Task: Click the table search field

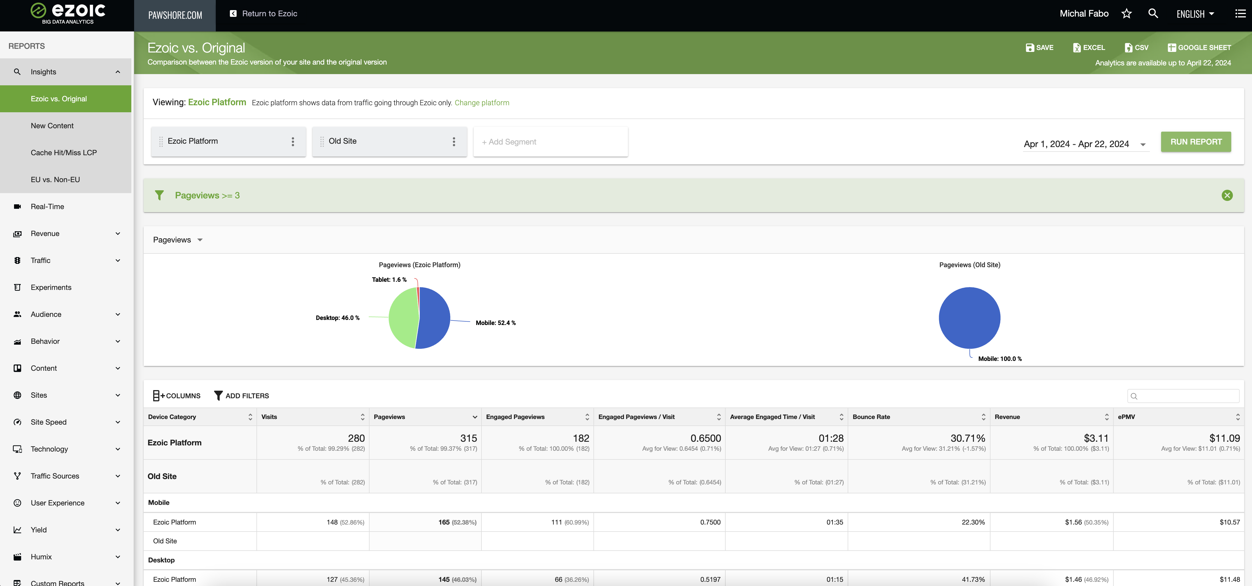Action: 1183,396
